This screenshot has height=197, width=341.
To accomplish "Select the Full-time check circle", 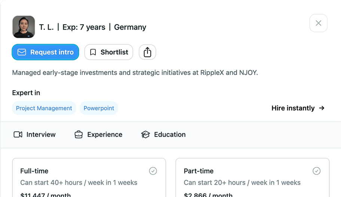I will [x=153, y=171].
